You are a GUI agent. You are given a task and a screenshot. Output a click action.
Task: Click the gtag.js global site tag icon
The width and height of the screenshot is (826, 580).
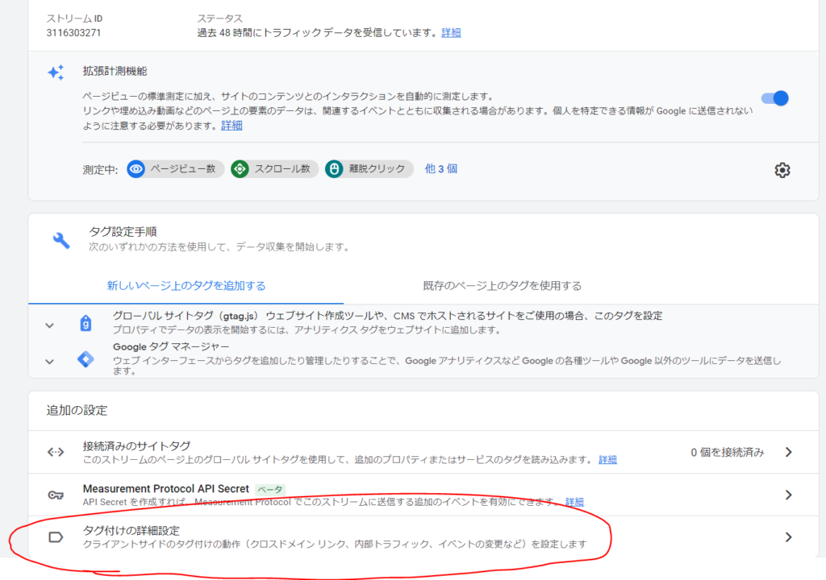(86, 324)
